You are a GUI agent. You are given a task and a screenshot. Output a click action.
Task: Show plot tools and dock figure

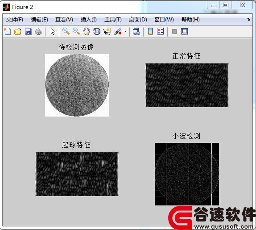(x=185, y=31)
